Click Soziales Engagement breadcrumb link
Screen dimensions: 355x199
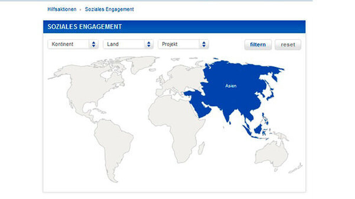coord(109,9)
